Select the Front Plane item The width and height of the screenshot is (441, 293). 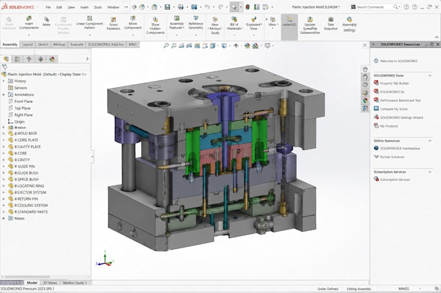tap(23, 101)
